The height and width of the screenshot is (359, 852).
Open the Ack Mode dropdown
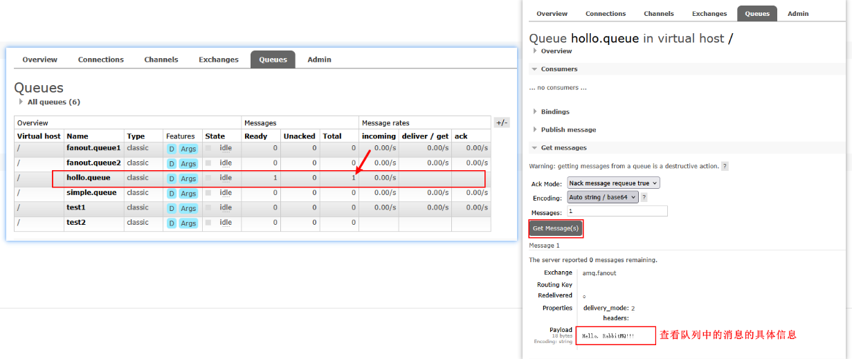(613, 183)
